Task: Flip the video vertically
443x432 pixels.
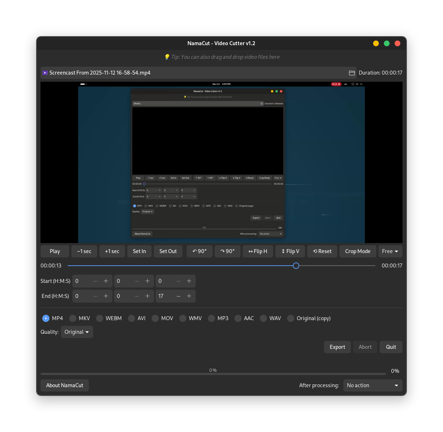Action: 290,251
